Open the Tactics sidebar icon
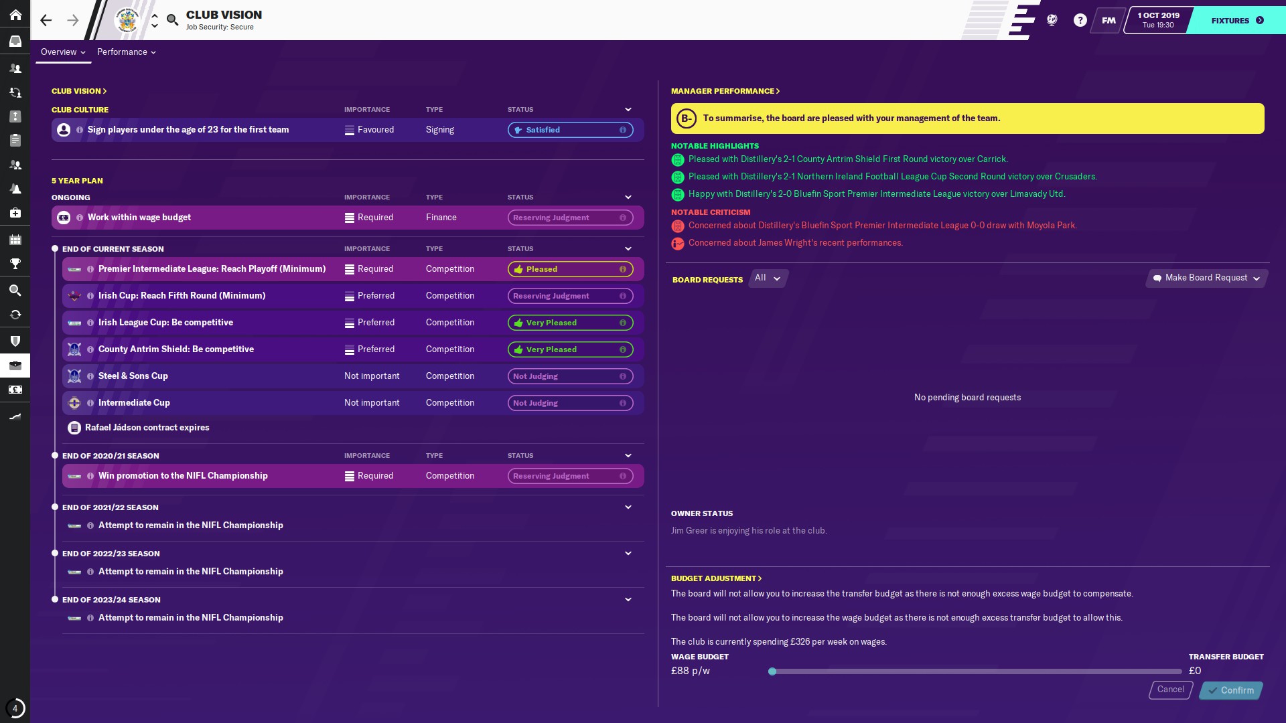This screenshot has width=1286, height=723. pyautogui.click(x=15, y=116)
